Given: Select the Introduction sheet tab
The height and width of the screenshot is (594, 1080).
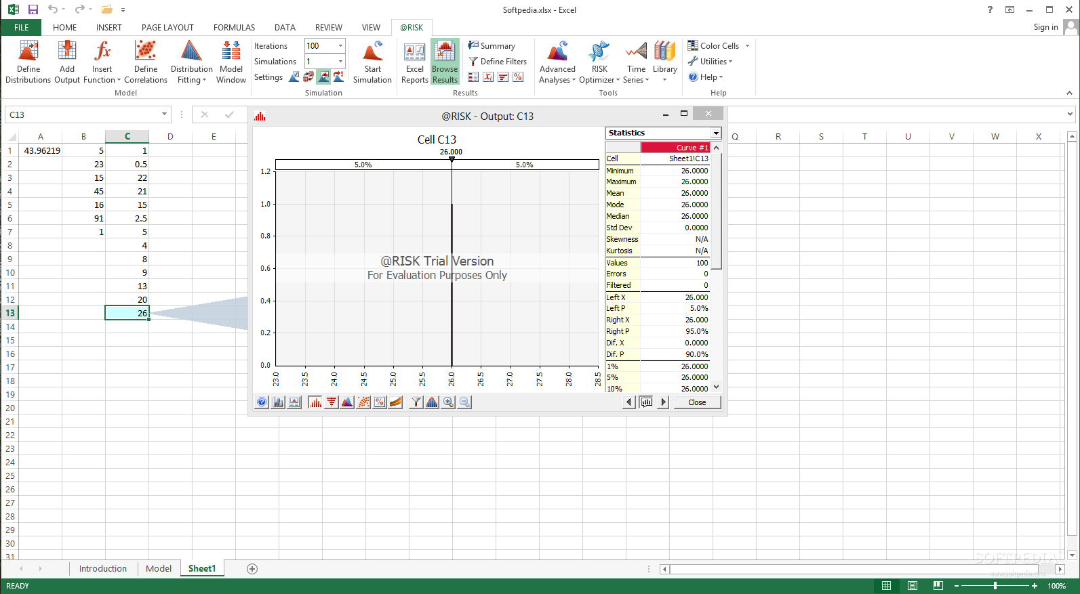Looking at the screenshot, I should 103,568.
